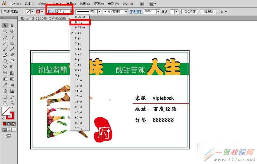
Task: Set None fill mode button
Action: click(x=14, y=124)
